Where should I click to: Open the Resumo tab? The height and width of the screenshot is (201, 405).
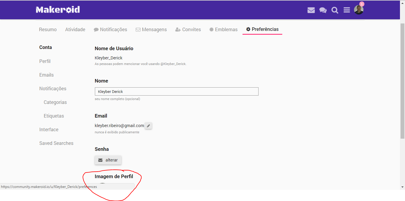click(48, 29)
